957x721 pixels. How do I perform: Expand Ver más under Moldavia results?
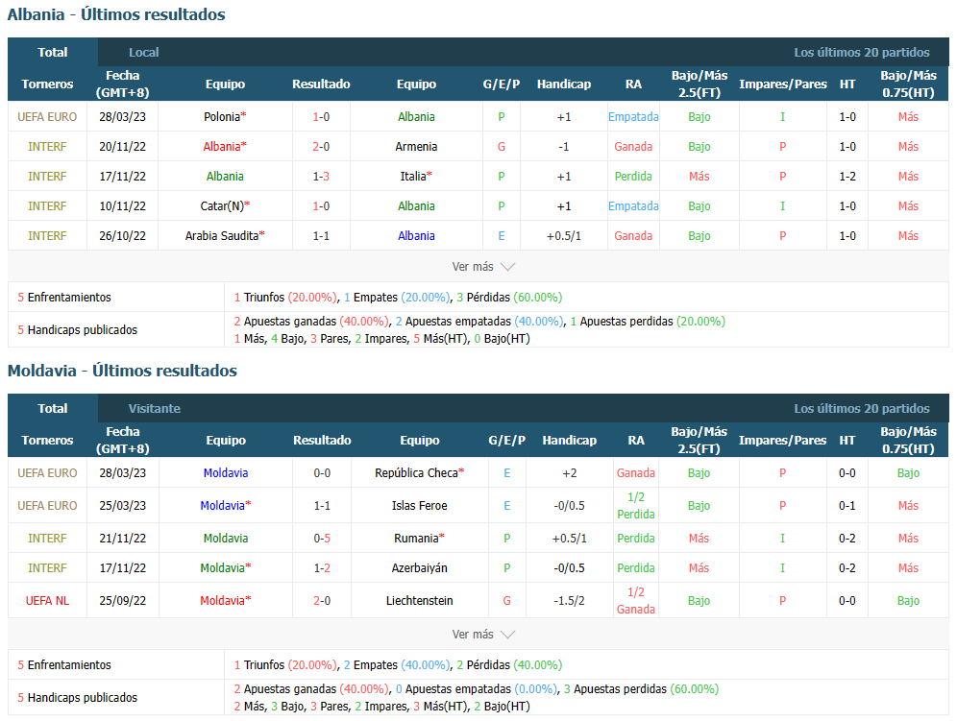tap(483, 635)
